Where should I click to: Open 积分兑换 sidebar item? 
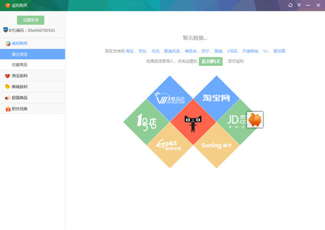click(x=32, y=109)
